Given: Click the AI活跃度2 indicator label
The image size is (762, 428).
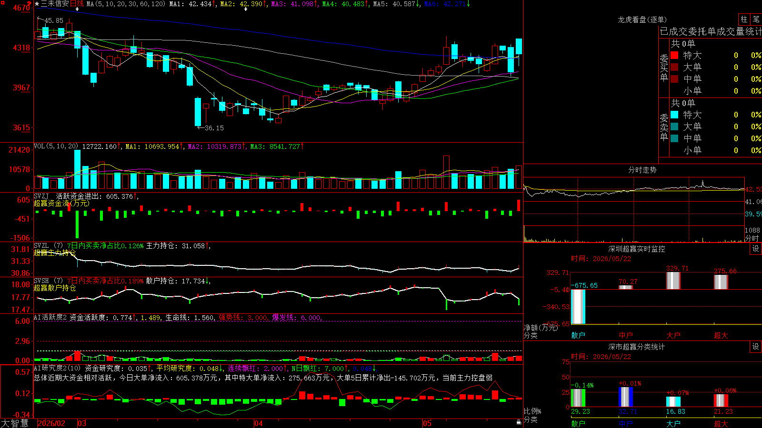Looking at the screenshot, I should point(50,317).
